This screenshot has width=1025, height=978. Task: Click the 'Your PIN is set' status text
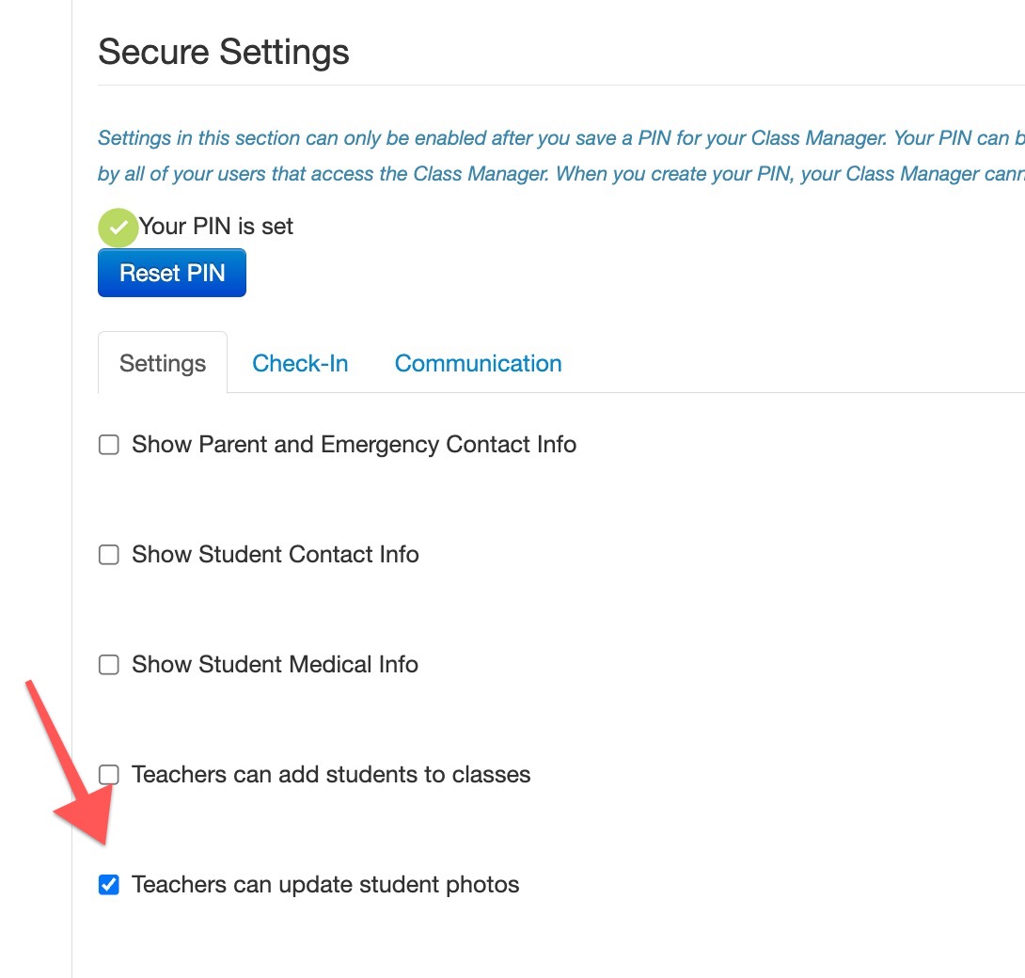[x=215, y=227]
